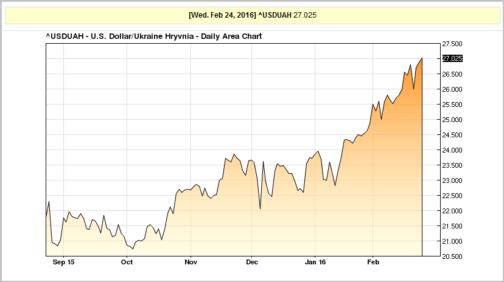Click the 'Sep 15' date label
This screenshot has height=282, width=504.
(64, 262)
